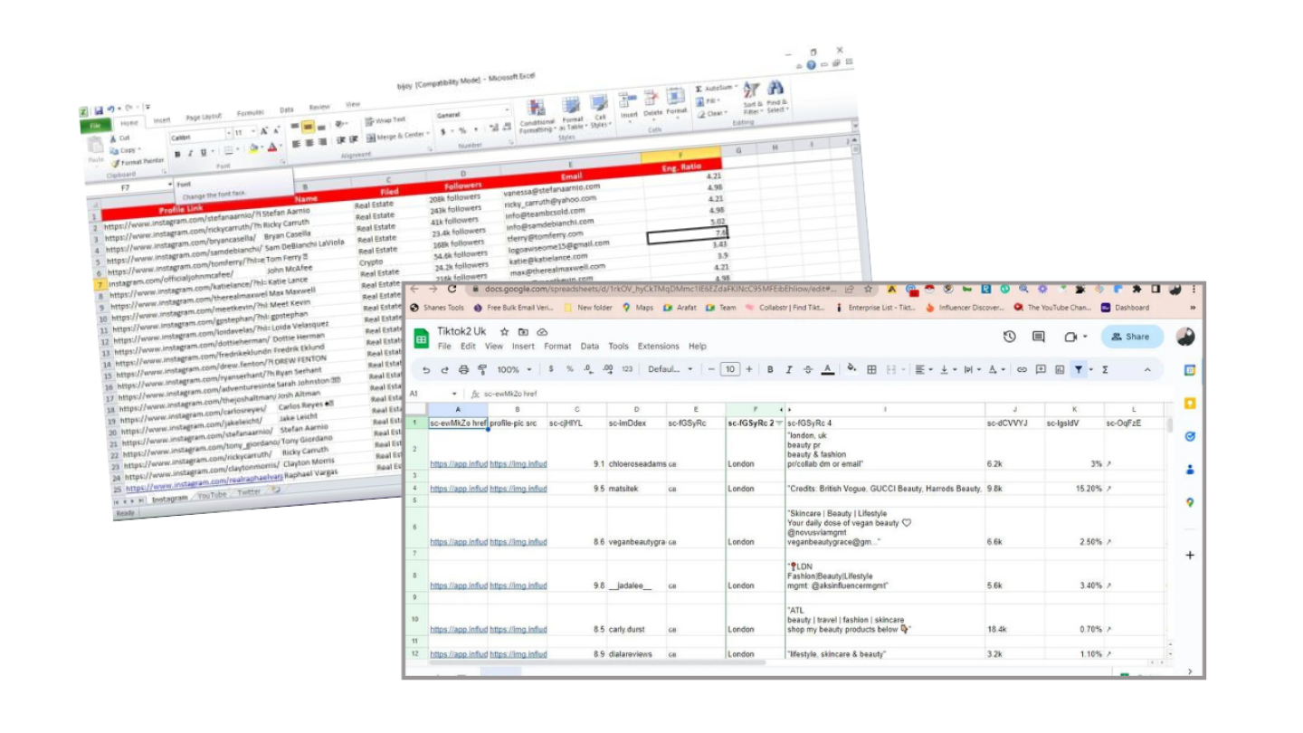This screenshot has width=1303, height=733.
Task: Open the 100% zoom dropdown in Sheets
Action: click(513, 369)
